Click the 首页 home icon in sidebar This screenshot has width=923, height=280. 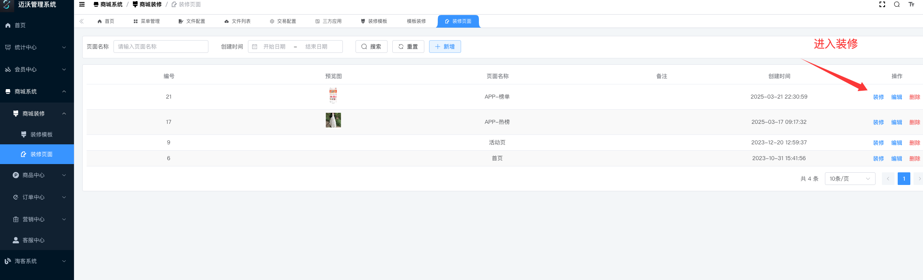click(x=8, y=25)
